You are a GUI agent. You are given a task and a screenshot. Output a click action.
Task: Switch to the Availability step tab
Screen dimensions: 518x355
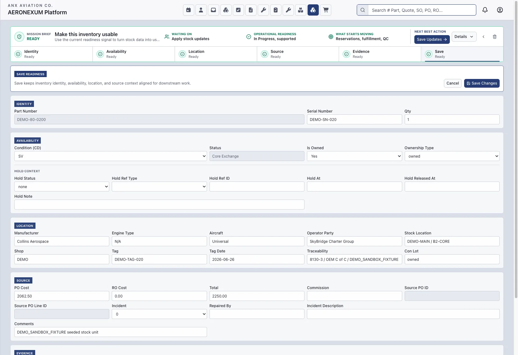(x=134, y=54)
